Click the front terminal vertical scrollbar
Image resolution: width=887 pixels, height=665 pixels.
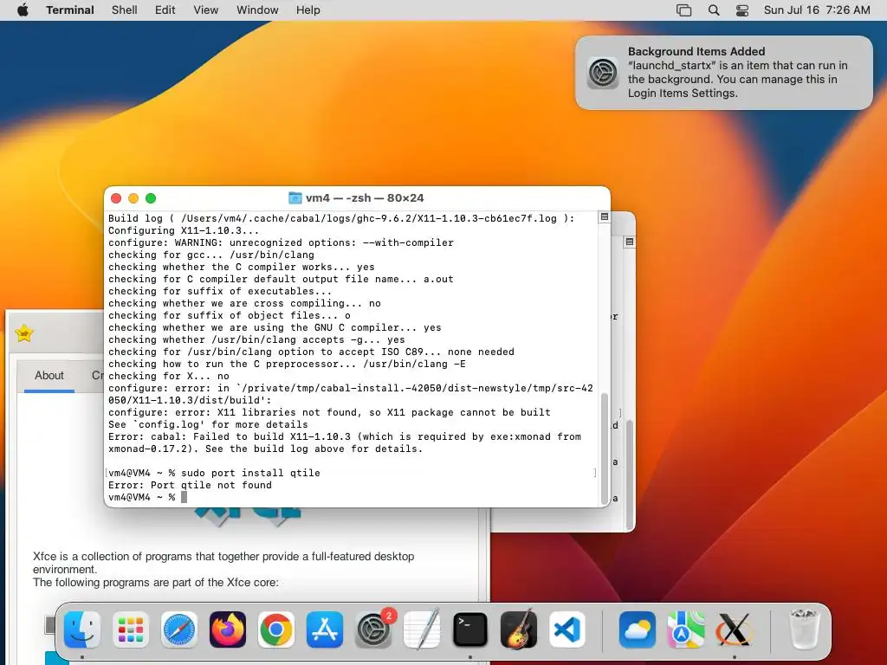(604, 448)
